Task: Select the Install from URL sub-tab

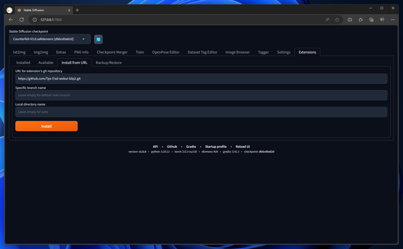Action: click(x=74, y=63)
